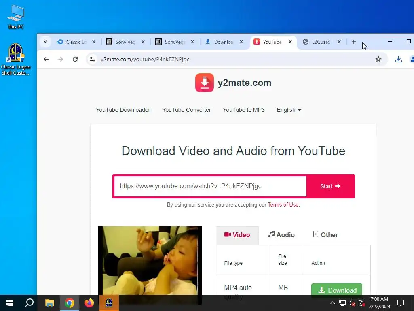
Task: Open network status tray icon
Action: (342, 303)
